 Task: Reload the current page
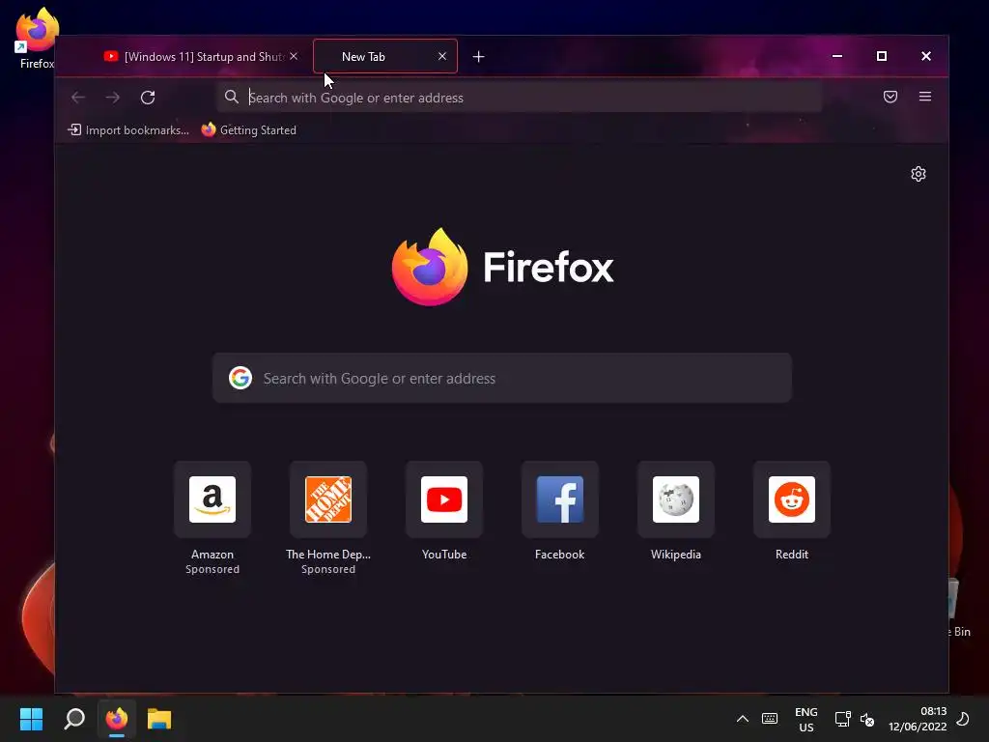148,98
